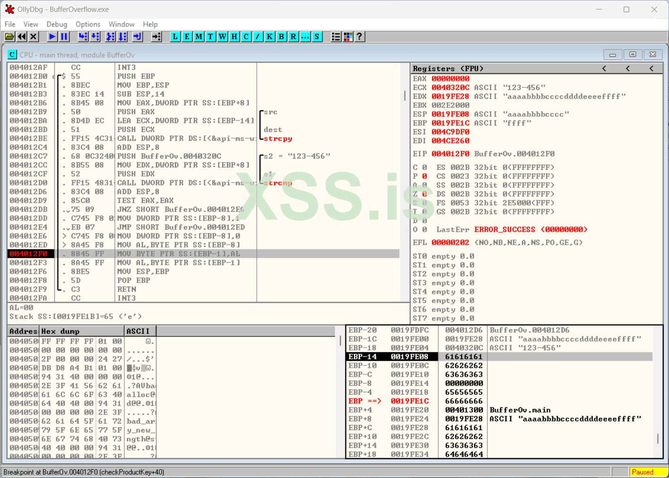Select the EFL register value 00000202

[451, 242]
